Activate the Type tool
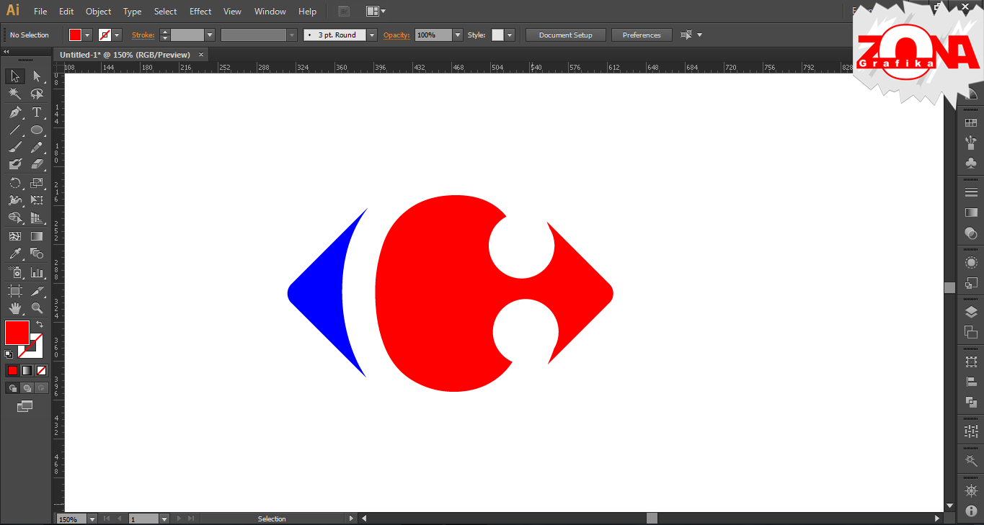 (x=37, y=112)
